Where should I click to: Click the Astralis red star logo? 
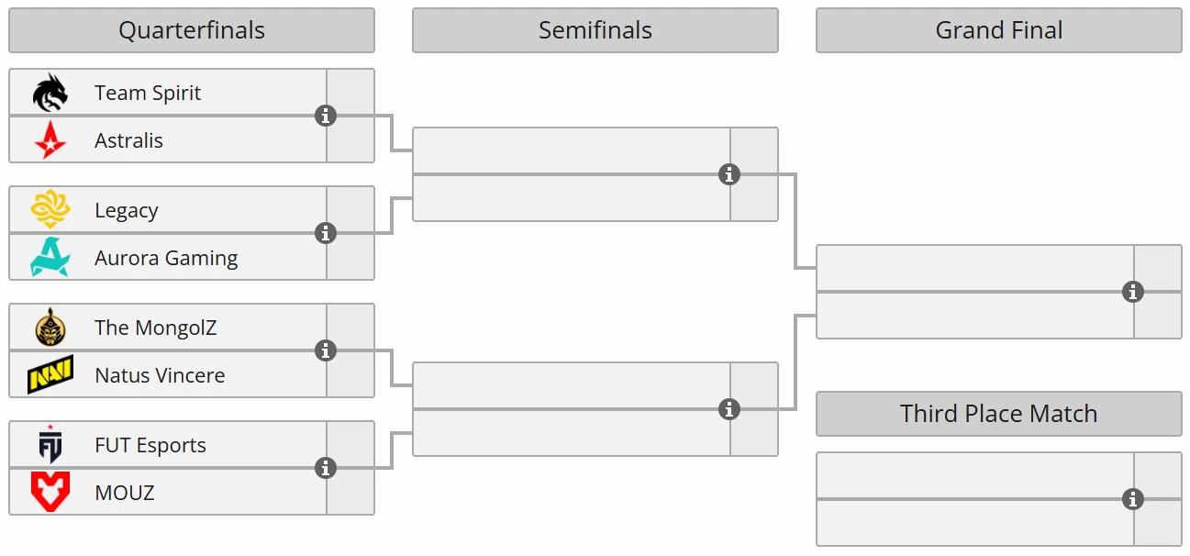tap(50, 140)
